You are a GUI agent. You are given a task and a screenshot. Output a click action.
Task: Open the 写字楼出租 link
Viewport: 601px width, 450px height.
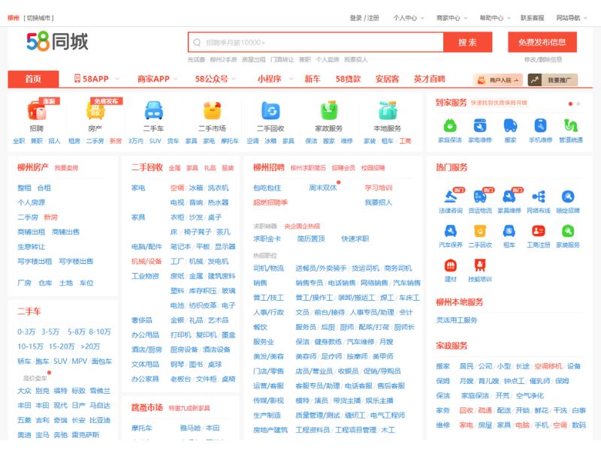35,261
